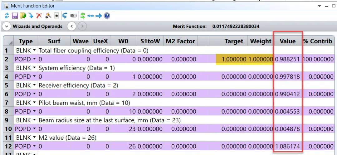This screenshot has width=337, height=155.
Task: Select the Weight cell in row 2
Action: point(261,59)
